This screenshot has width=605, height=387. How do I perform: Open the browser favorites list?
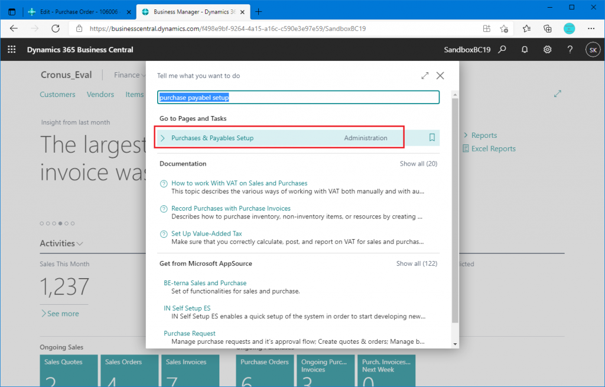click(526, 28)
